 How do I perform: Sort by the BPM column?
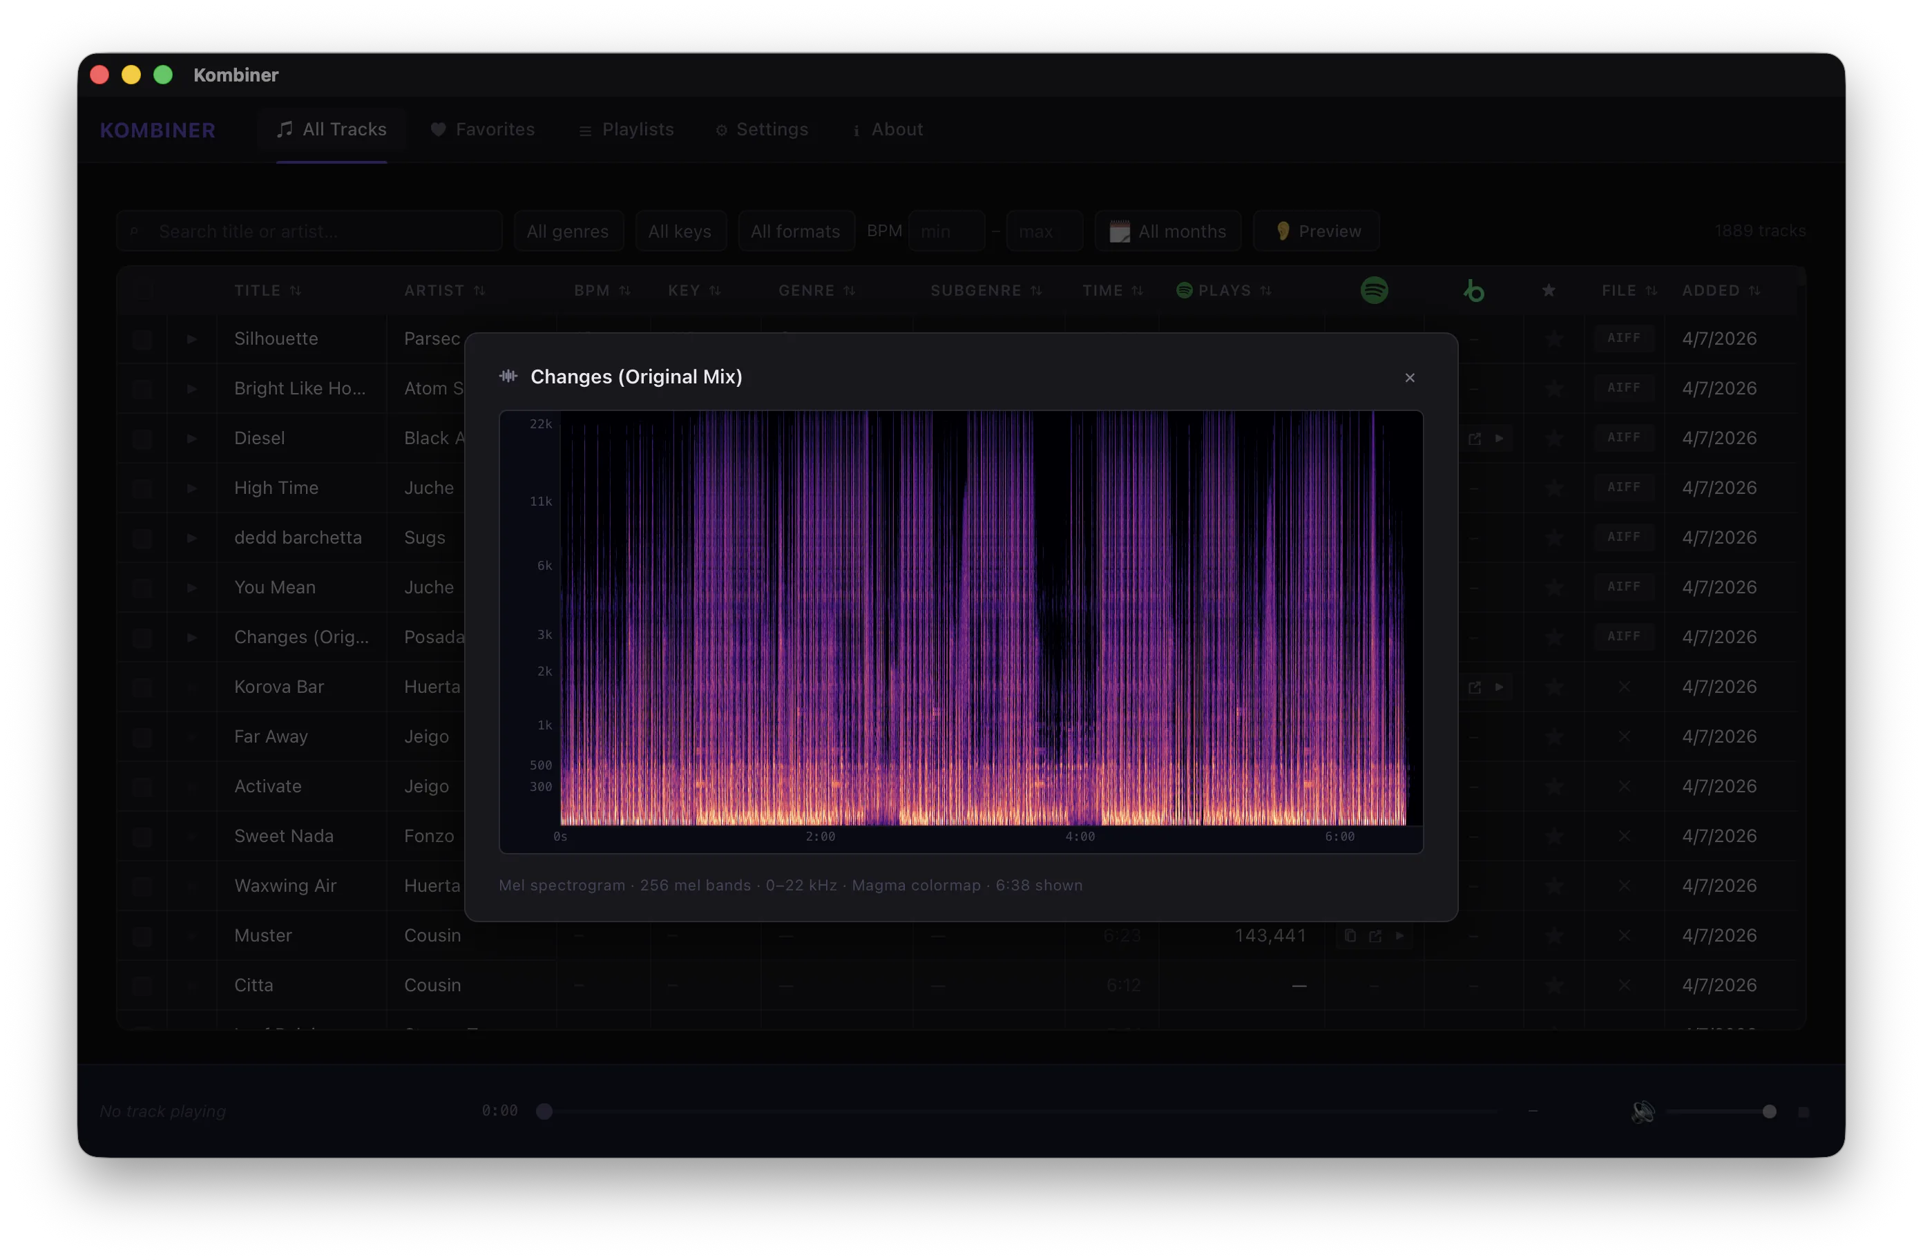pyautogui.click(x=602, y=290)
